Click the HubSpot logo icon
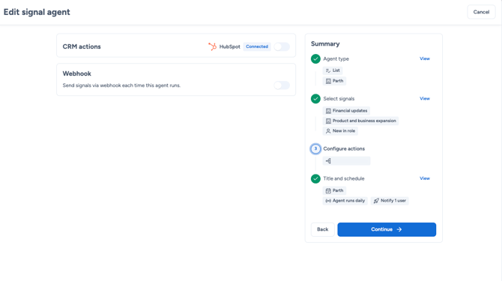502x281 pixels. coord(212,46)
